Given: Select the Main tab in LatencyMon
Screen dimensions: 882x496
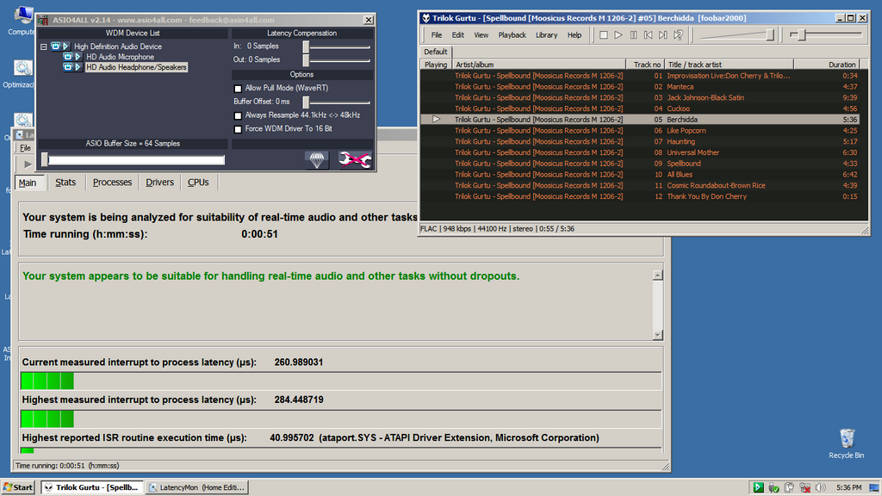Looking at the screenshot, I should [28, 183].
